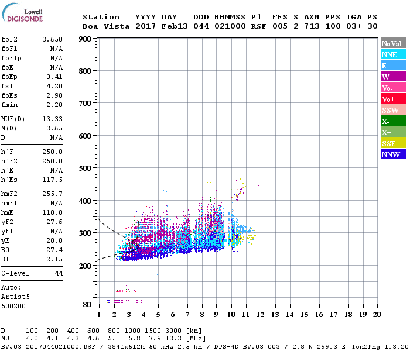The width and height of the screenshot is (410, 351).
Task: Select the NoVal gray legend swatch
Action: click(x=394, y=43)
